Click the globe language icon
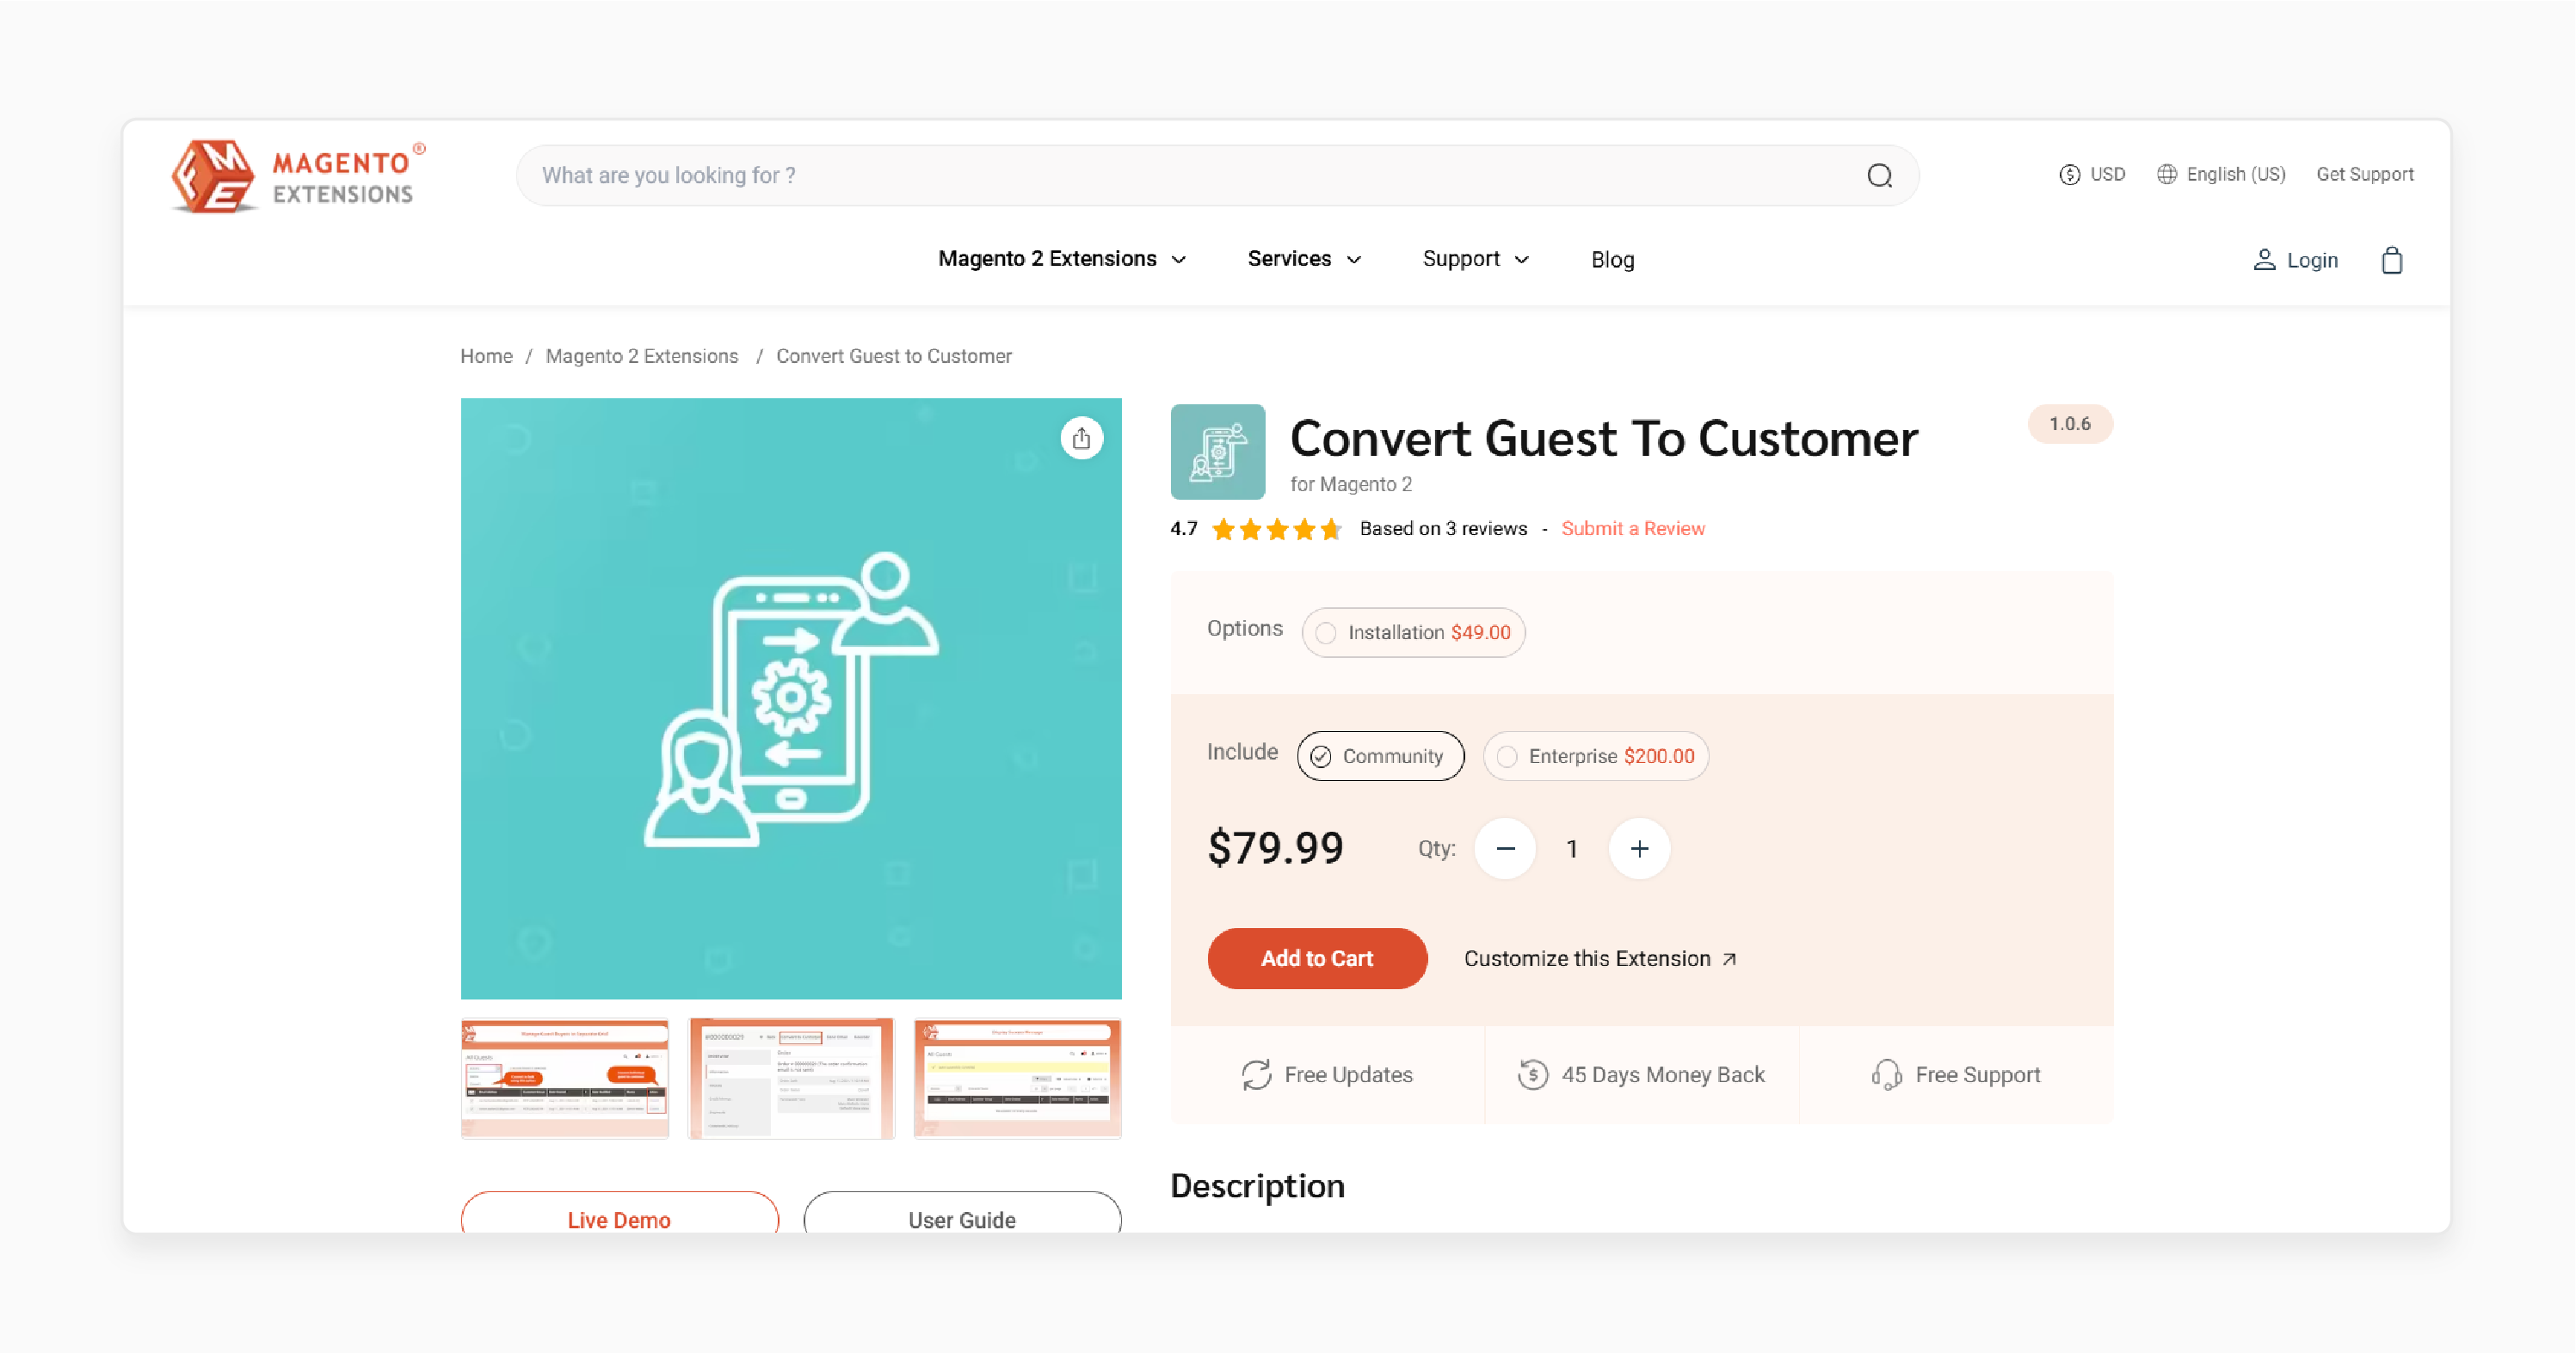2576x1353 pixels. [x=2166, y=175]
